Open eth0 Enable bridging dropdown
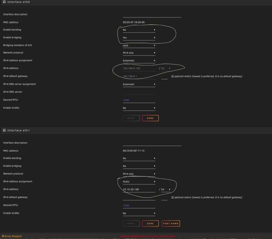This screenshot has height=239, width=272. 139,38
